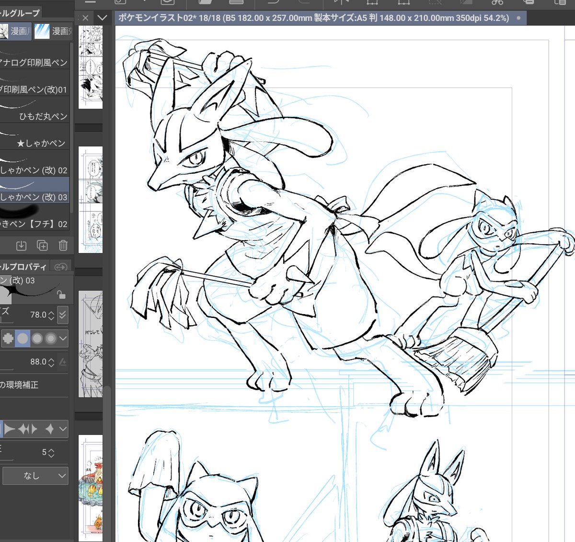Switch to the first 漫画 sub tool group tab
This screenshot has width=575, height=542.
[x=16, y=31]
